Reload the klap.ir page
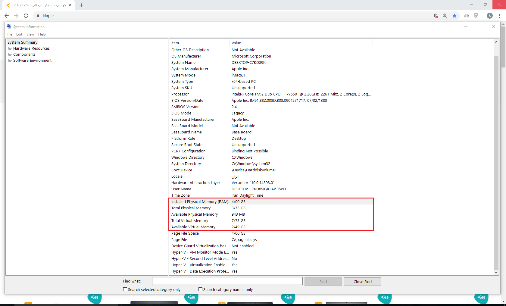 pos(26,16)
